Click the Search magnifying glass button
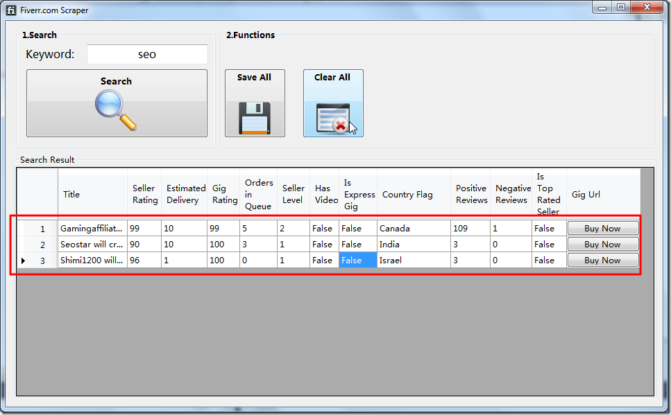Image resolution: width=671 pixels, height=415 pixels. pyautogui.click(x=117, y=103)
